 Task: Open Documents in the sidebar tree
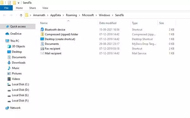19,57
